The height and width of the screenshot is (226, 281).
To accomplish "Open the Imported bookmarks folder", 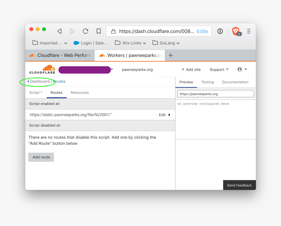I will 50,43.
